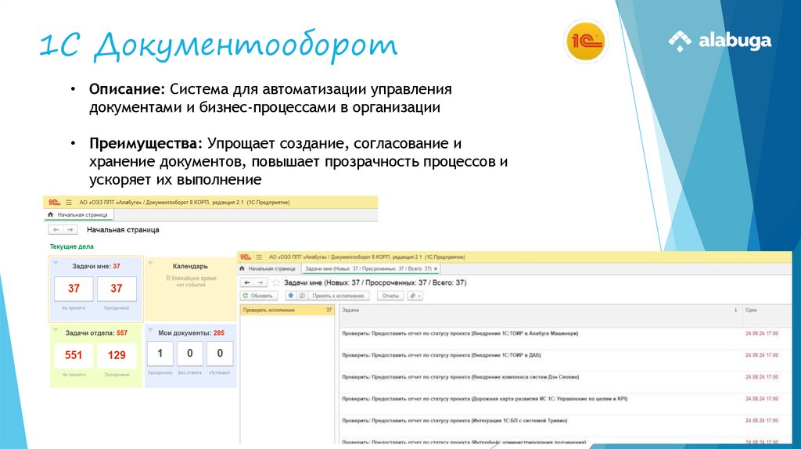801x449 pixels.
Task: Expand the triangle on the Календарь widget
Action: [151, 264]
